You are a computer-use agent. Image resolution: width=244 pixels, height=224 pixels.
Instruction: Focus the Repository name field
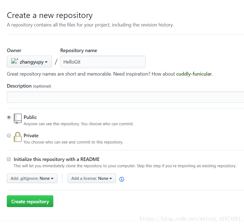[103, 61]
